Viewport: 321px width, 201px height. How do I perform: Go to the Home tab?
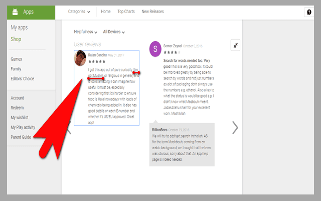105,12
